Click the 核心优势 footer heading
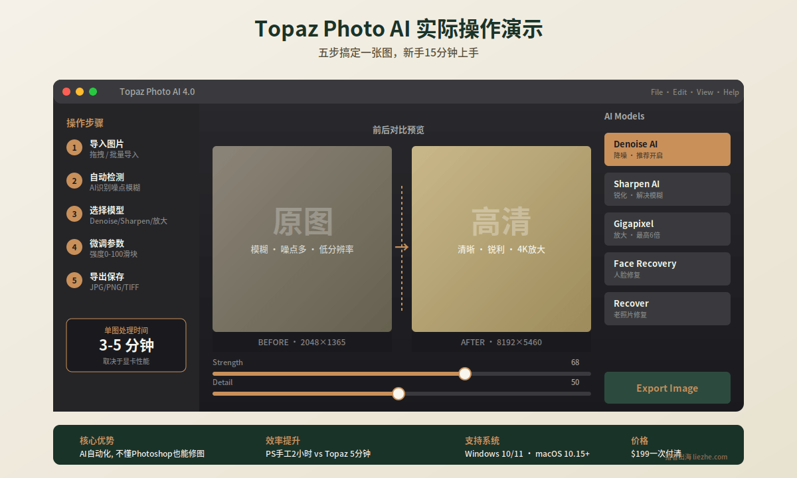The height and width of the screenshot is (478, 797). [x=97, y=441]
